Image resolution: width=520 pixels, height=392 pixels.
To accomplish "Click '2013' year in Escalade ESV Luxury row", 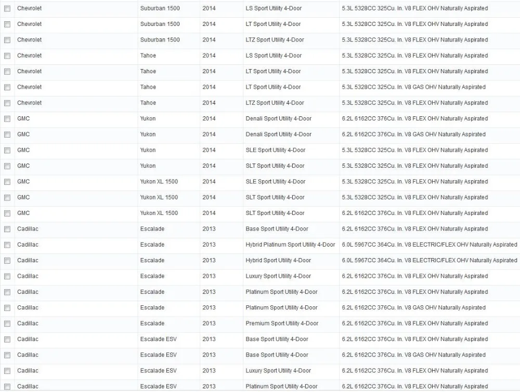I will (x=209, y=371).
